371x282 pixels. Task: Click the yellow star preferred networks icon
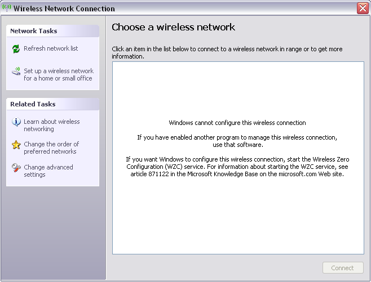(16, 145)
